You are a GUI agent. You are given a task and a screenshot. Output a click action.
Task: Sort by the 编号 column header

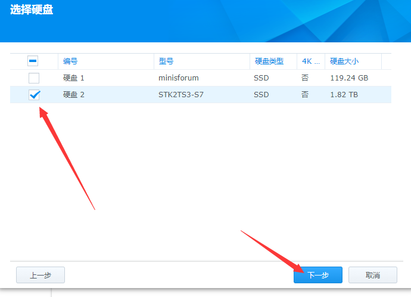106,61
